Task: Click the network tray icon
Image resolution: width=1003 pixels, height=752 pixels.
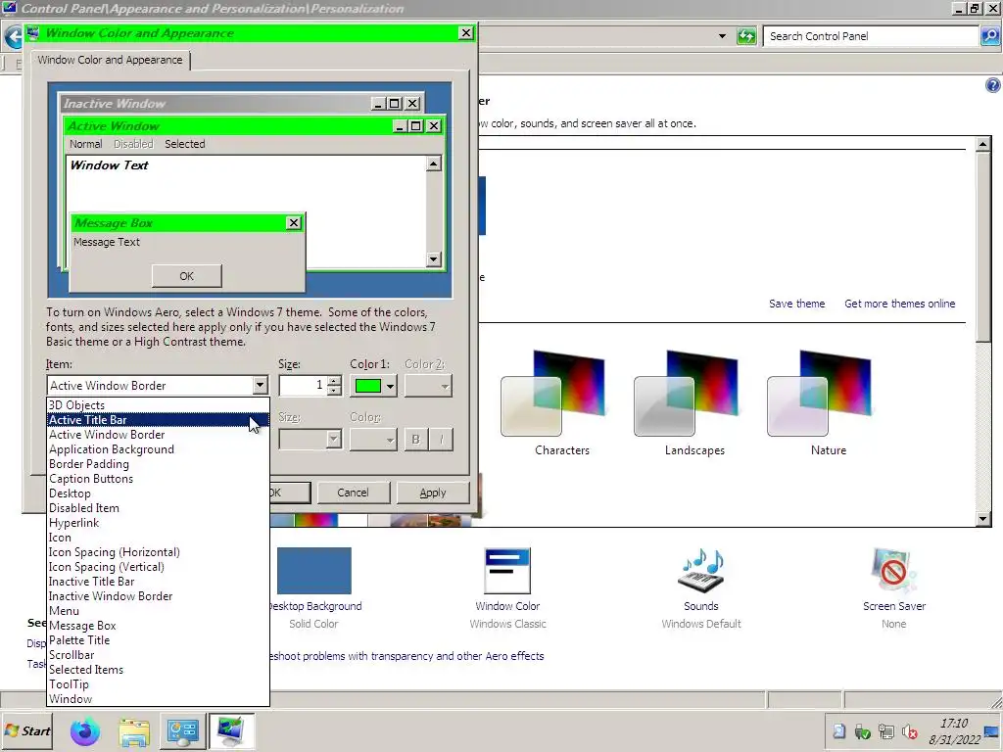Action: click(x=886, y=731)
